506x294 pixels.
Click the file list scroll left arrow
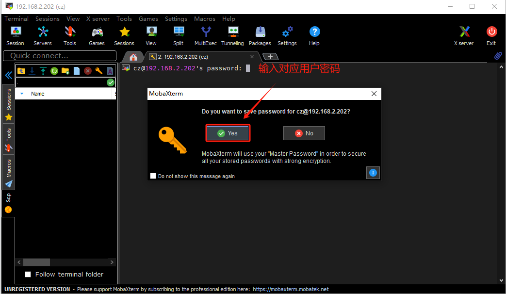(x=19, y=262)
